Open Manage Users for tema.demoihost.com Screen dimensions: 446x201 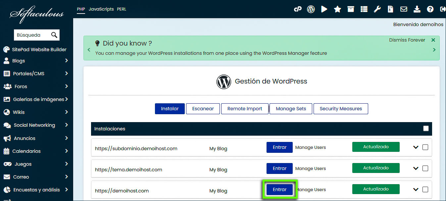pyautogui.click(x=310, y=168)
